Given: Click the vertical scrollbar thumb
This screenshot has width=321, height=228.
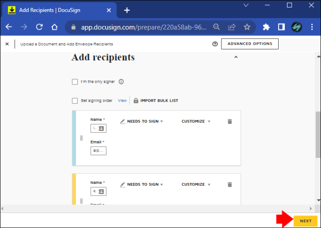Looking at the screenshot, I should pos(318,134).
